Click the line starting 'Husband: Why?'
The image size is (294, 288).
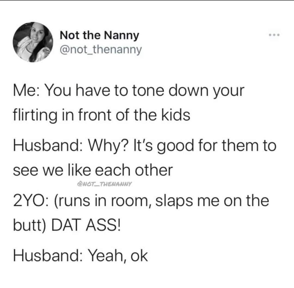tap(145, 146)
